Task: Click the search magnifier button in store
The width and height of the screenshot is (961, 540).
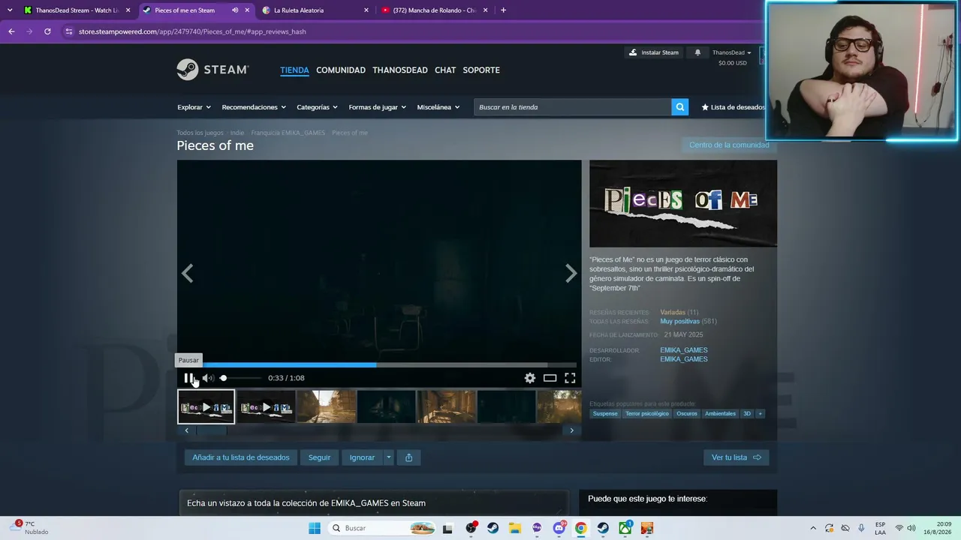Action: [x=680, y=107]
